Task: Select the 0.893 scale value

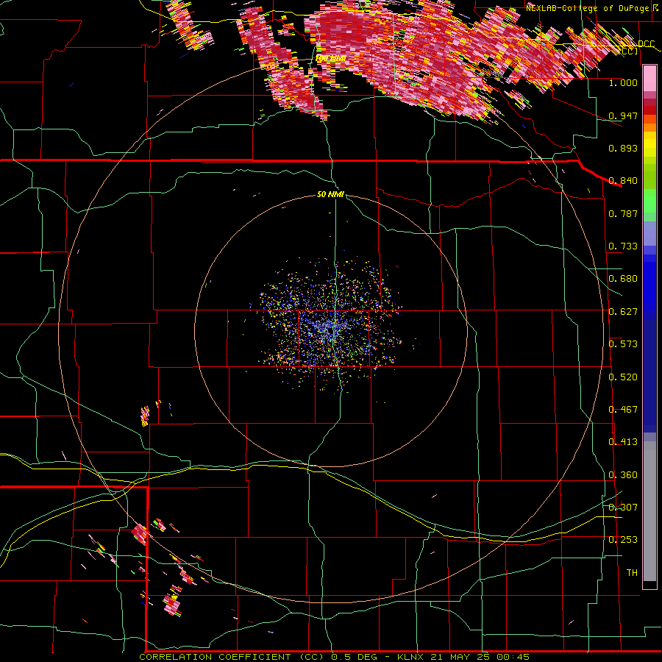Action: tap(623, 148)
